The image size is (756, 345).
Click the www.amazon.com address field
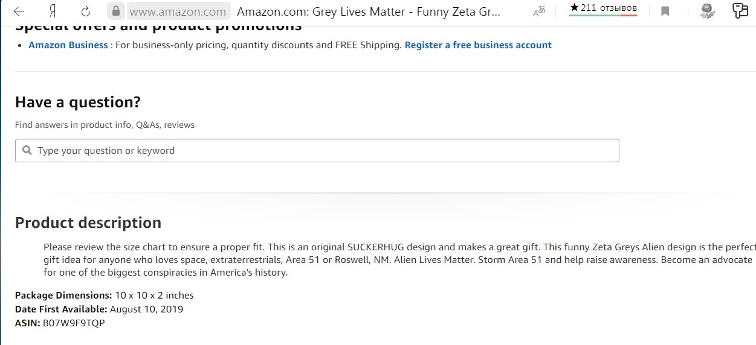point(178,11)
